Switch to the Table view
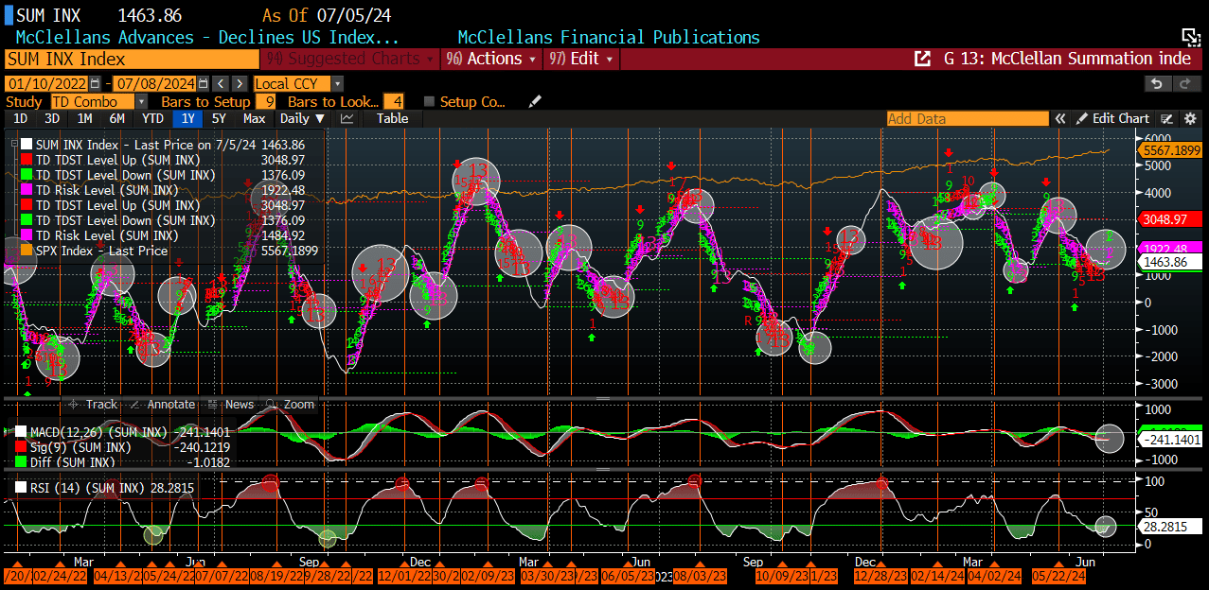Screen dimensions: 1209x590 click(392, 119)
